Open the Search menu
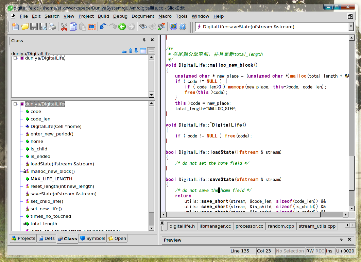The width and height of the screenshot is (361, 262). pos(52,16)
